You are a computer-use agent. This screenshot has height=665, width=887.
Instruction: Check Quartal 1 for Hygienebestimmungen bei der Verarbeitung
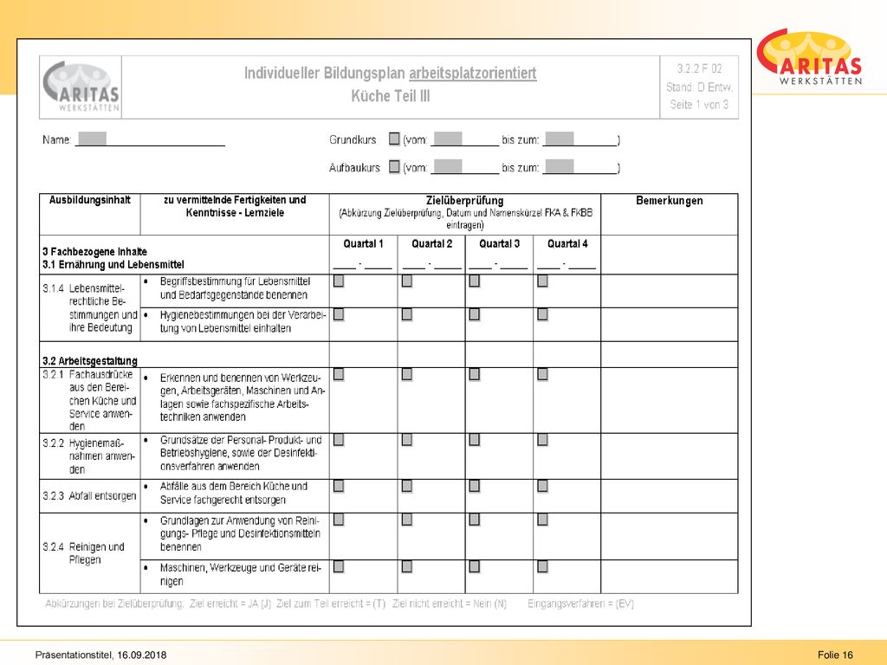(339, 314)
